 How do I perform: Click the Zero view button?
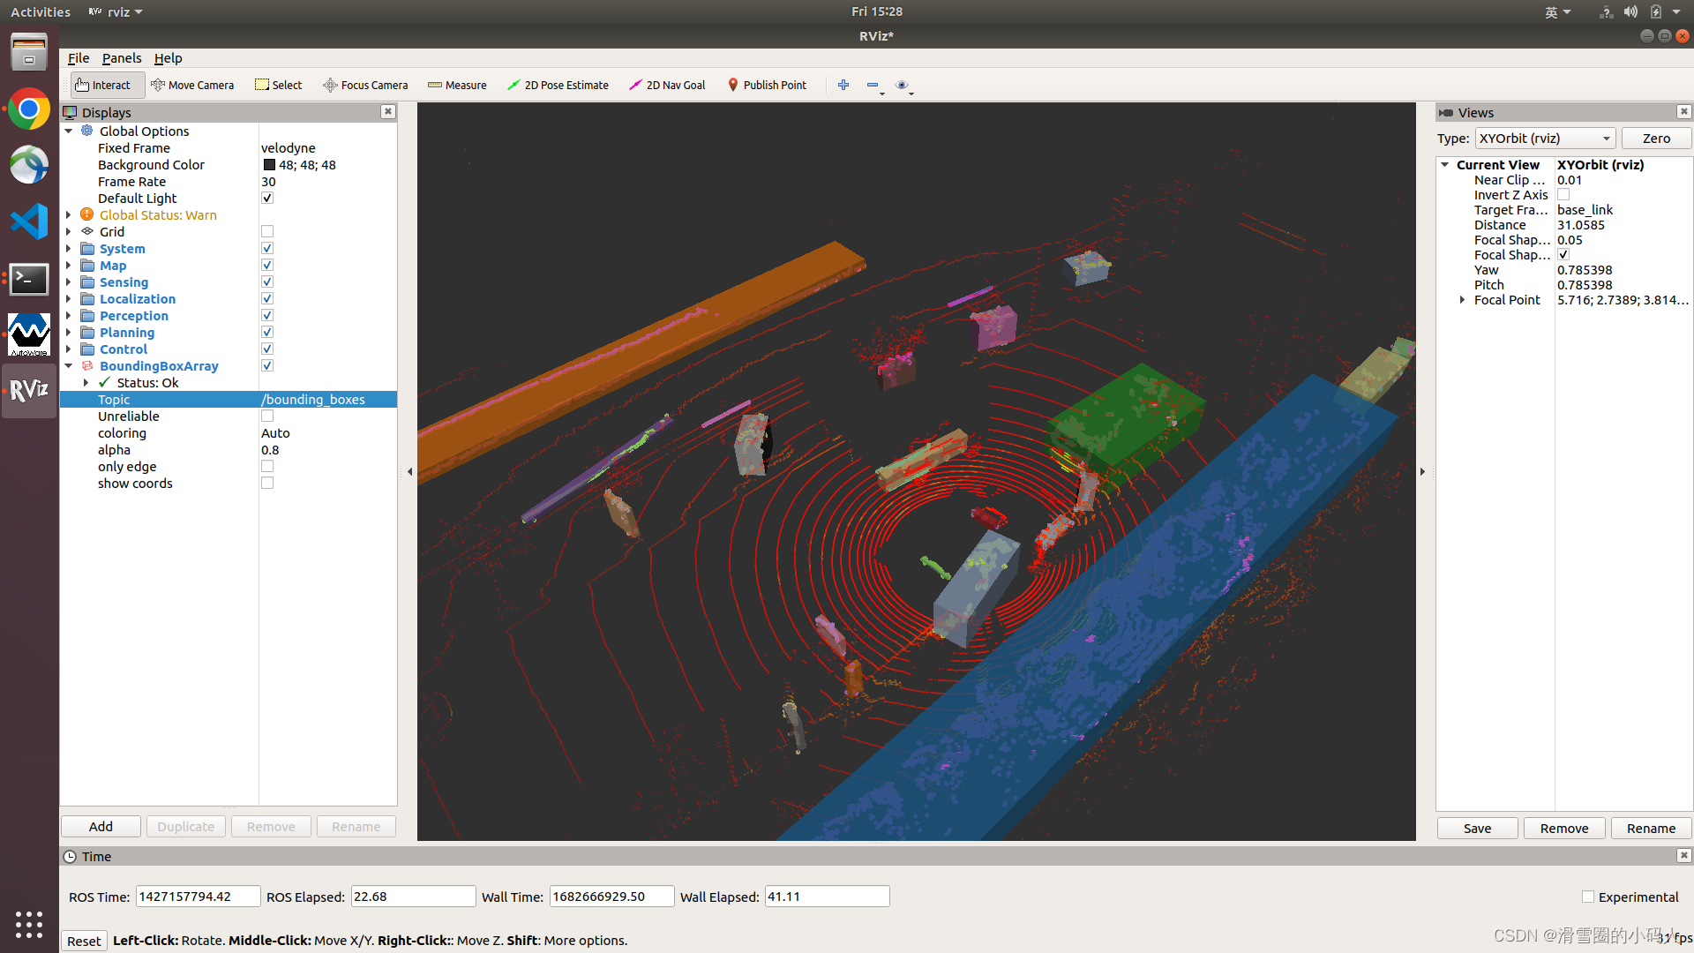(1656, 139)
